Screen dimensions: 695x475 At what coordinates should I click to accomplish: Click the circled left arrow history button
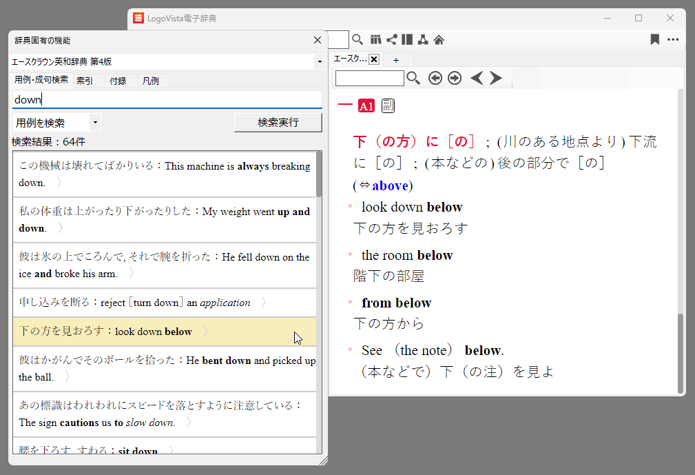pos(435,78)
